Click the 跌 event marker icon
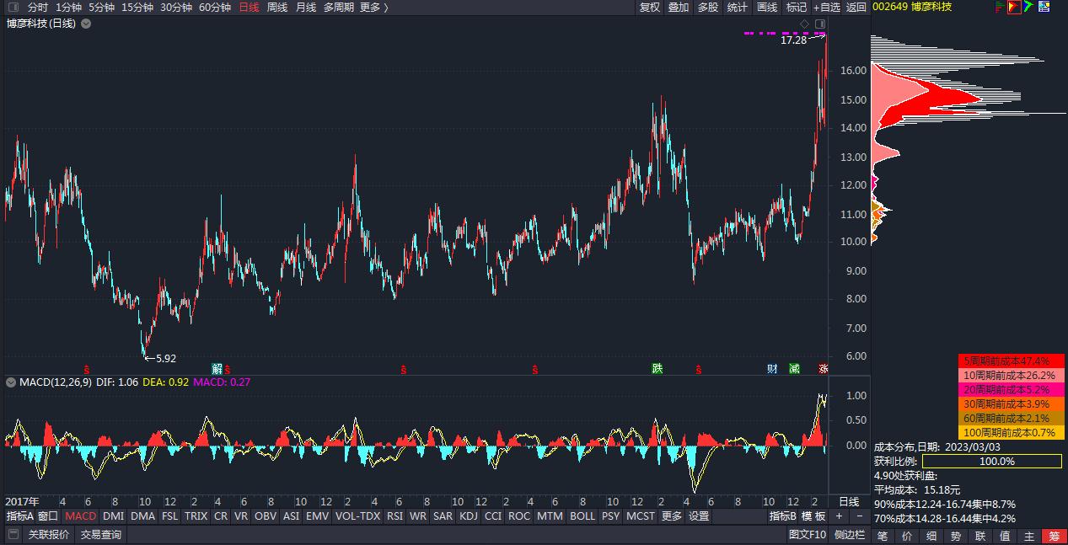The image size is (1068, 545). click(x=657, y=368)
